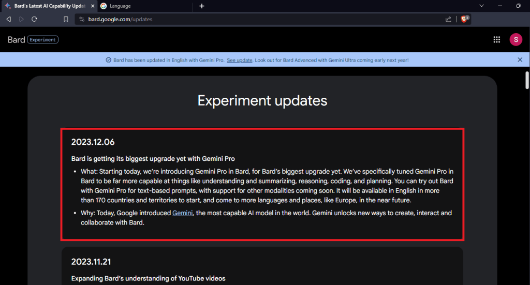Viewport: 530px width, 285px height.
Task: Click the share icon in the address bar
Action: click(x=448, y=19)
